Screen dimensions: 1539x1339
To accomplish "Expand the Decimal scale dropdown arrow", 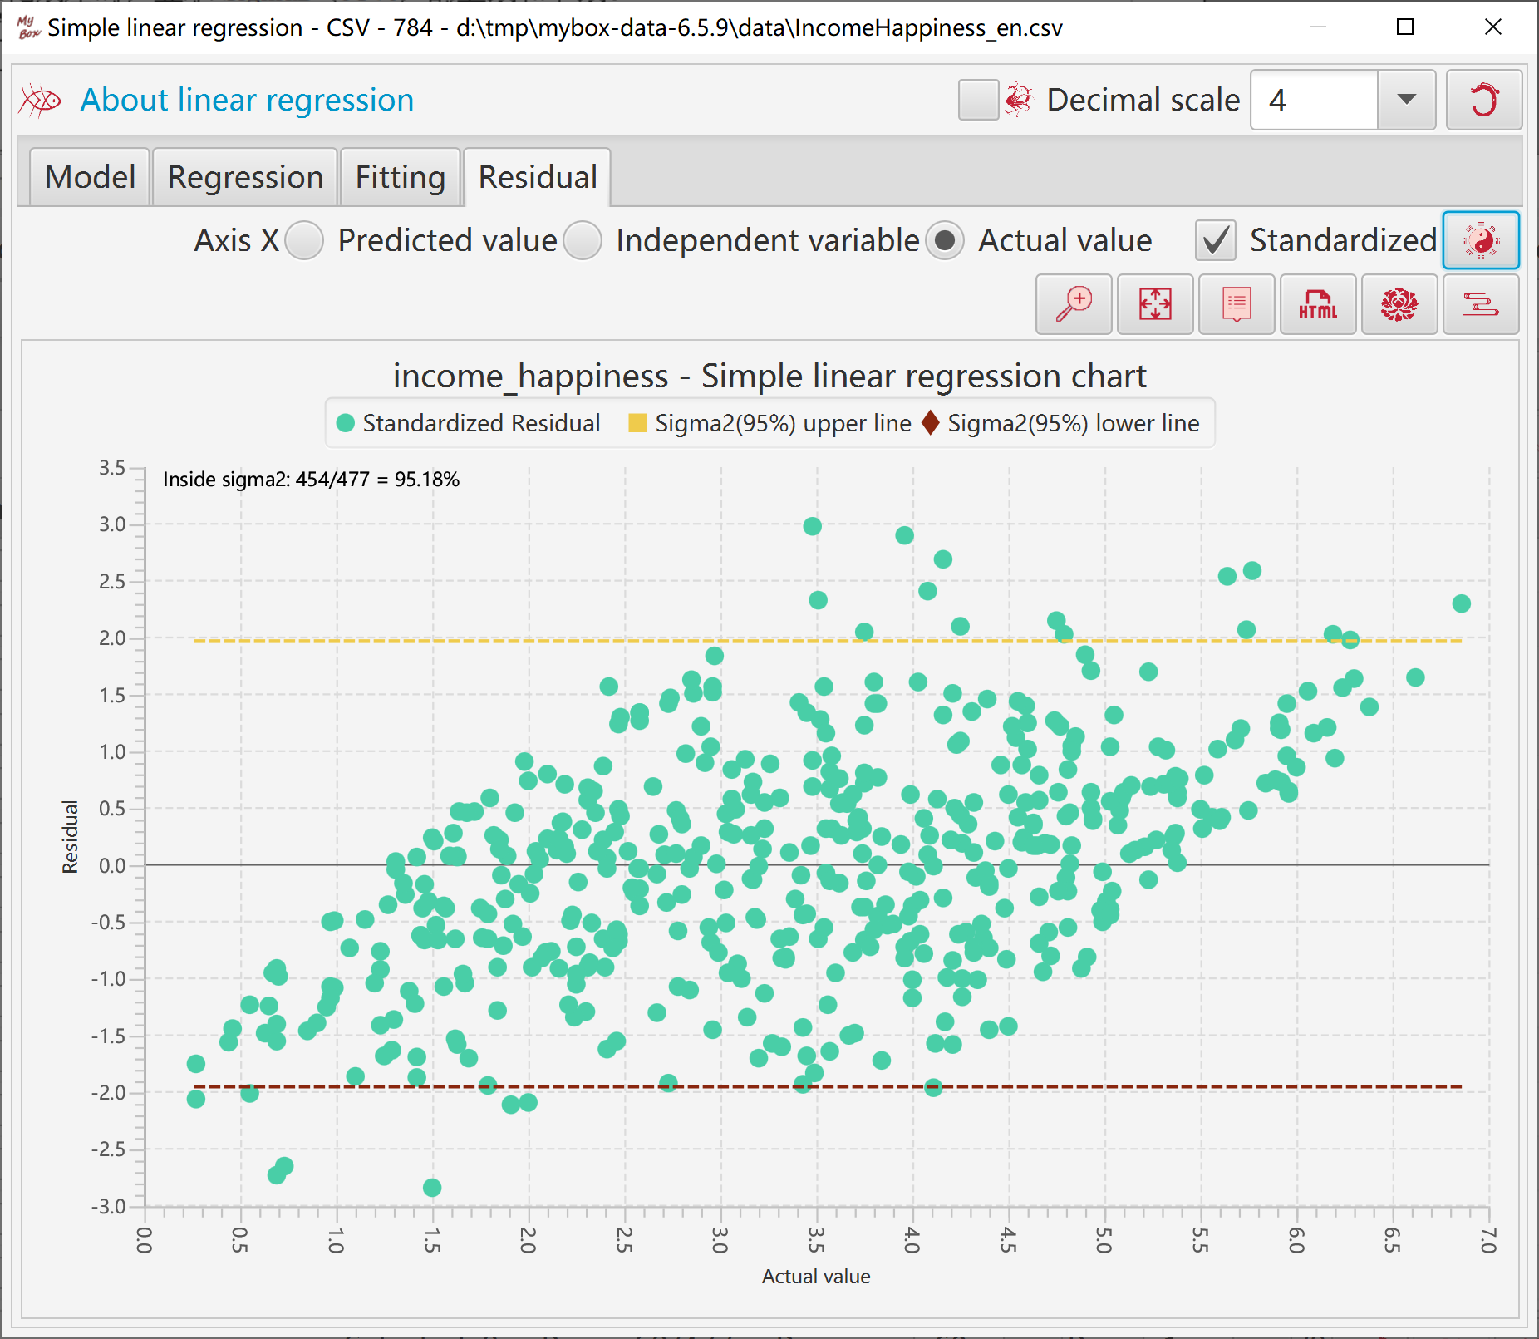I will pos(1406,100).
